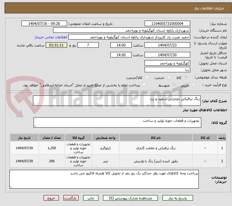The width and height of the screenshot is (232, 206).
Task: Click the 'بازگشت' back button
Action: [x=71, y=198]
